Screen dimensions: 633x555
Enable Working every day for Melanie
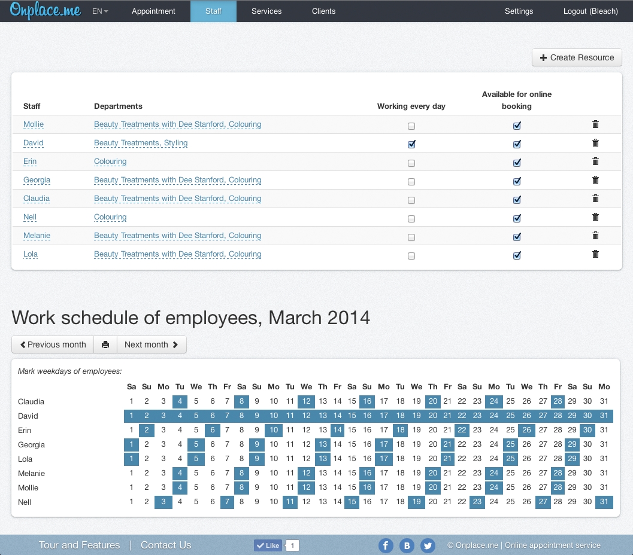coord(411,237)
